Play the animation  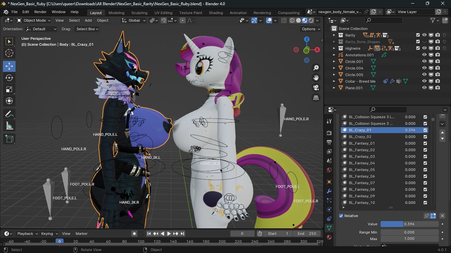[169, 234]
